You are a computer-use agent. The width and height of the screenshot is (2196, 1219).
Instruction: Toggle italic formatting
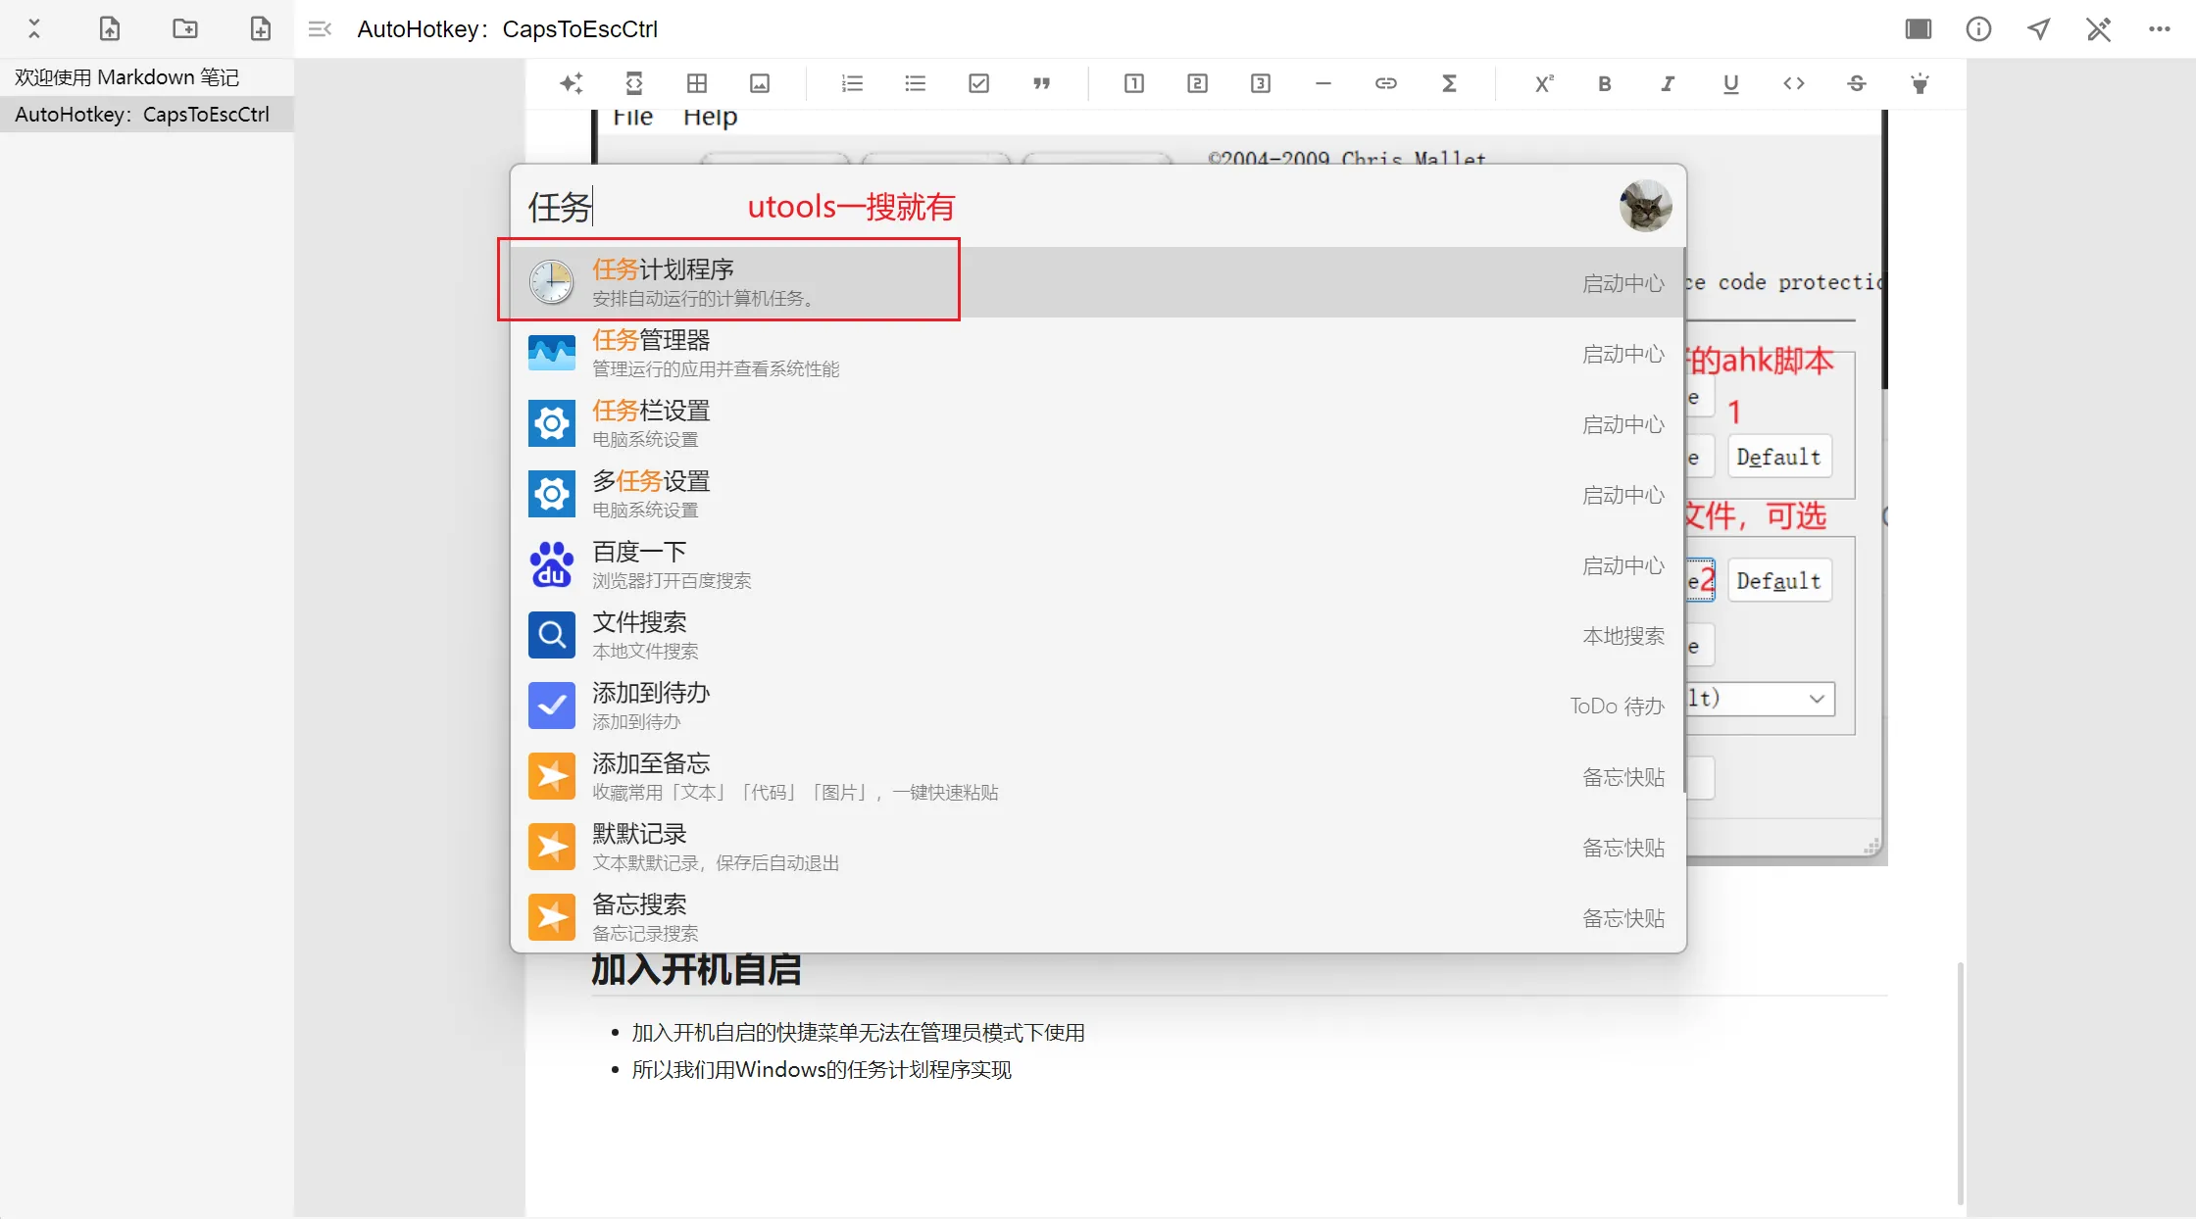(1668, 83)
